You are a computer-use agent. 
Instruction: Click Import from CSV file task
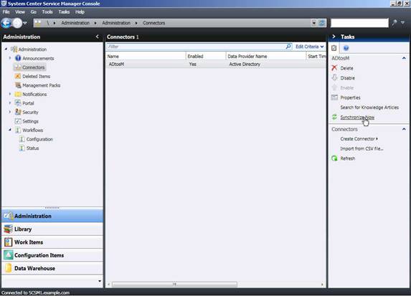pos(362,148)
